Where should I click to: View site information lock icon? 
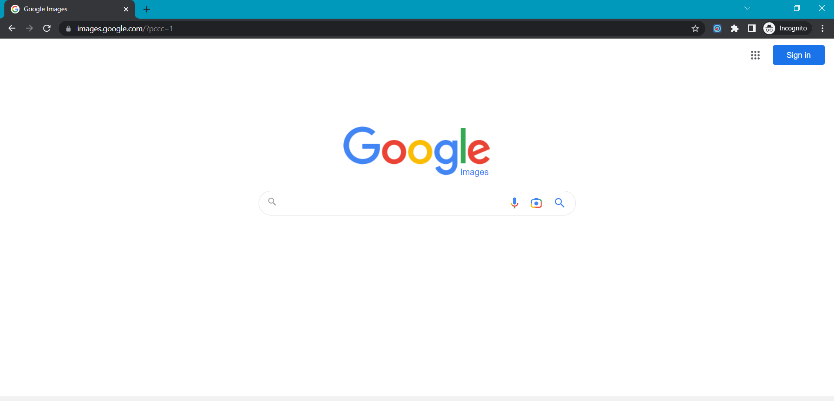68,29
